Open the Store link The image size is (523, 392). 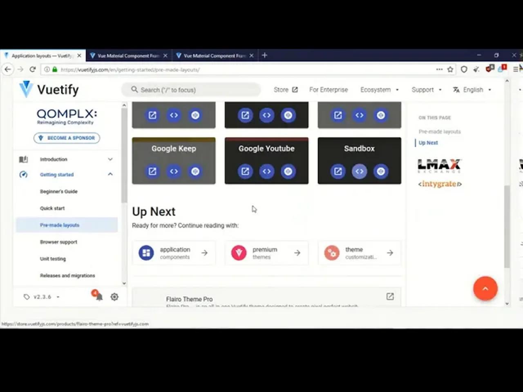click(286, 90)
